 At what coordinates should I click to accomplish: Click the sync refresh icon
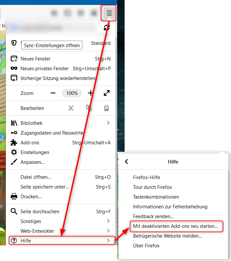[x=107, y=28]
